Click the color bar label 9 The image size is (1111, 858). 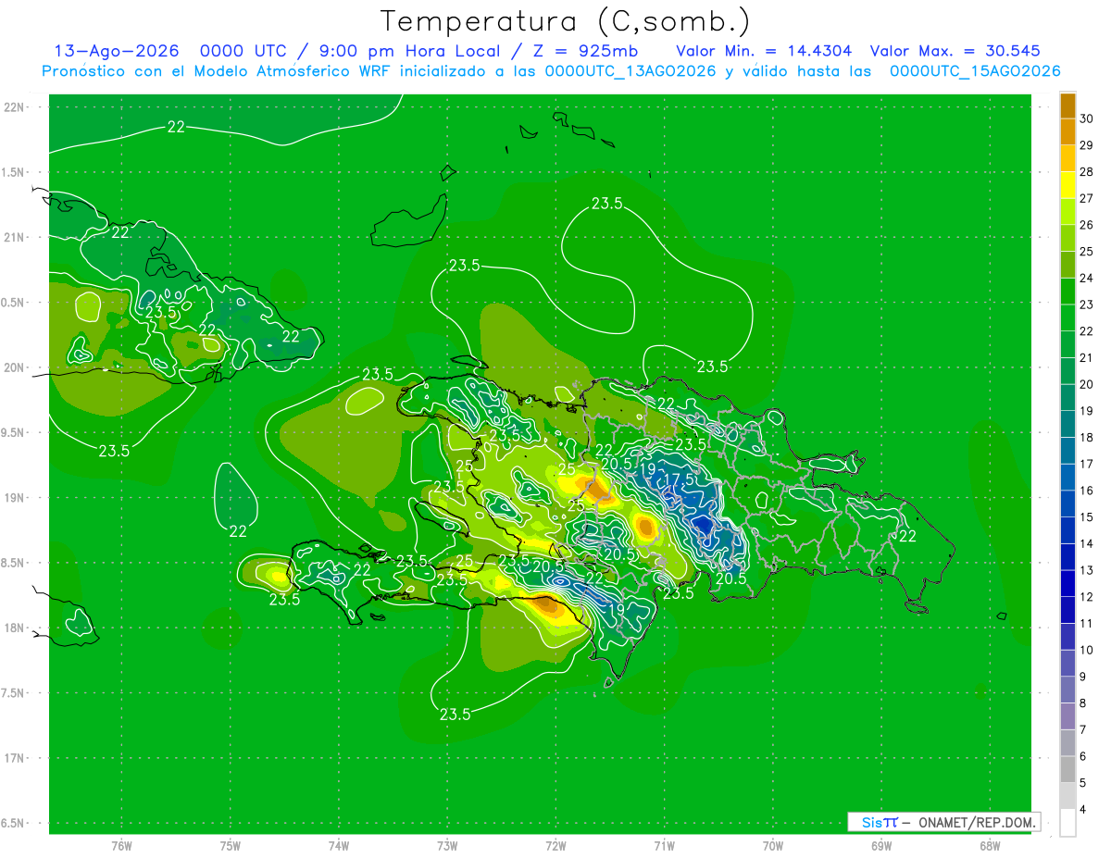point(1085,678)
